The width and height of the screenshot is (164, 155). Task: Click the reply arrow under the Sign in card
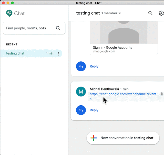81,66
